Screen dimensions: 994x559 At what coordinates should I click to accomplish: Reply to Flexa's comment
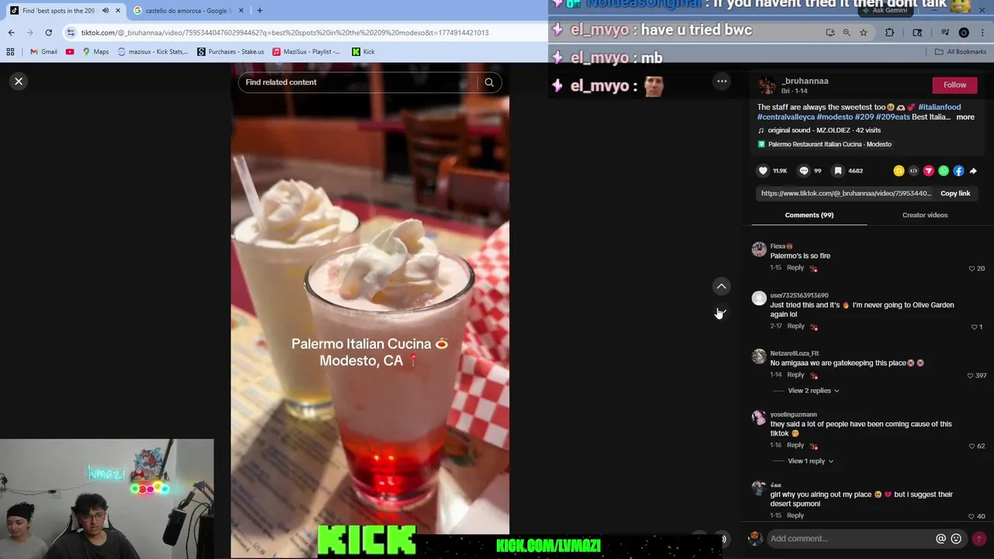point(795,268)
